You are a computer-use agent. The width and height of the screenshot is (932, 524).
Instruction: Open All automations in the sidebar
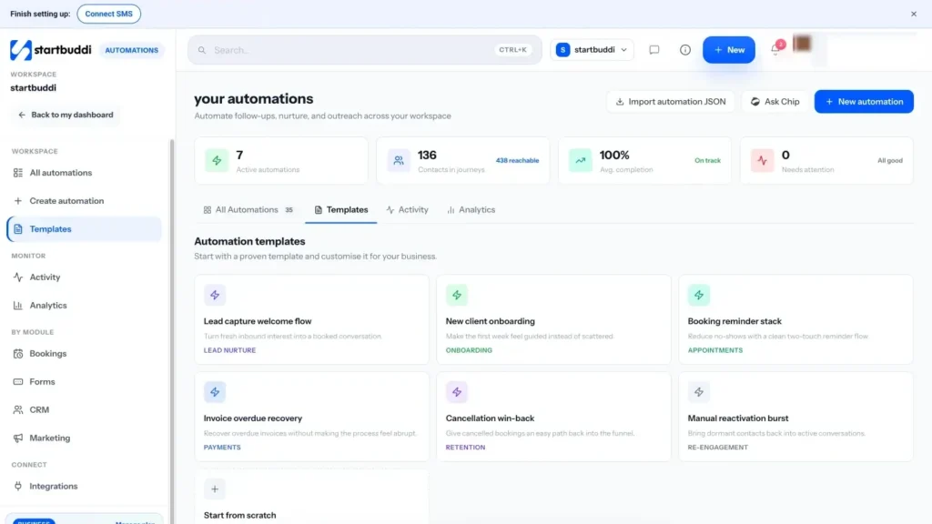click(84, 173)
